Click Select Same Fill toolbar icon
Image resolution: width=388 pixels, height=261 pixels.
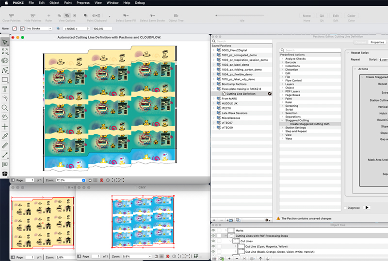tap(126, 16)
